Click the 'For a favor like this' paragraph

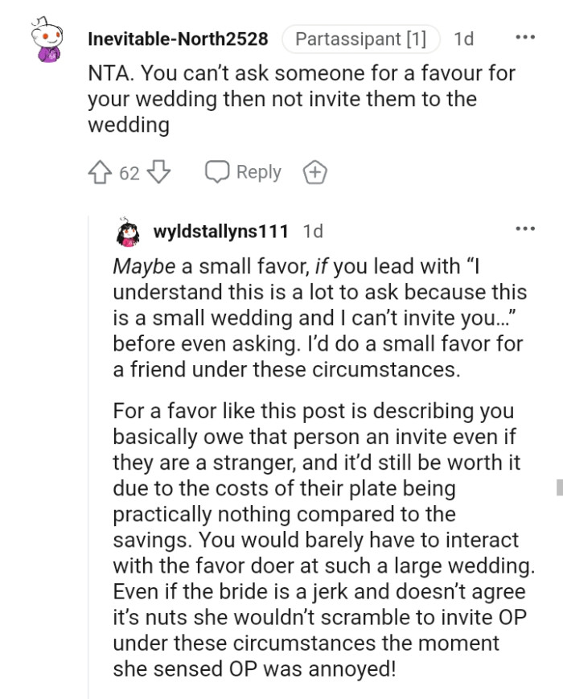click(x=322, y=538)
